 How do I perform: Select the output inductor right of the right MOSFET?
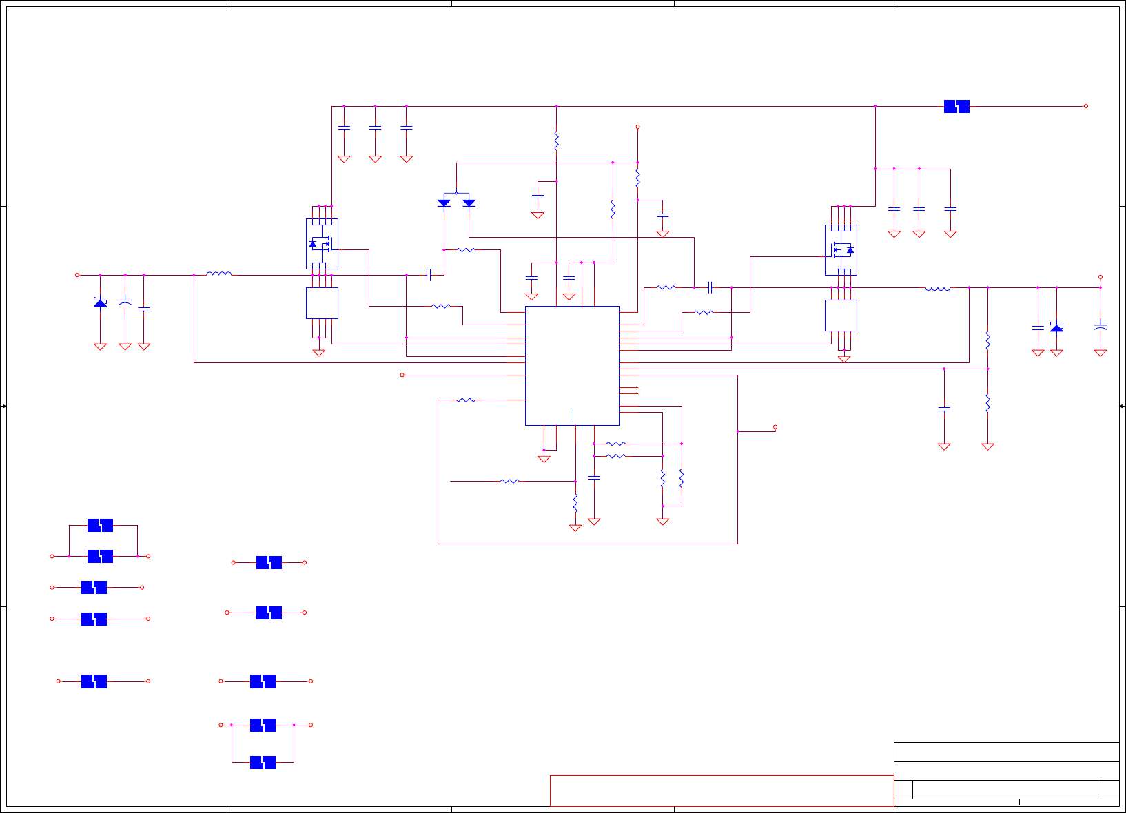[x=938, y=289]
